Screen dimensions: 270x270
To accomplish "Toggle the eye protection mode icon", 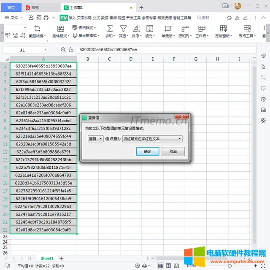I will [x=137, y=266].
